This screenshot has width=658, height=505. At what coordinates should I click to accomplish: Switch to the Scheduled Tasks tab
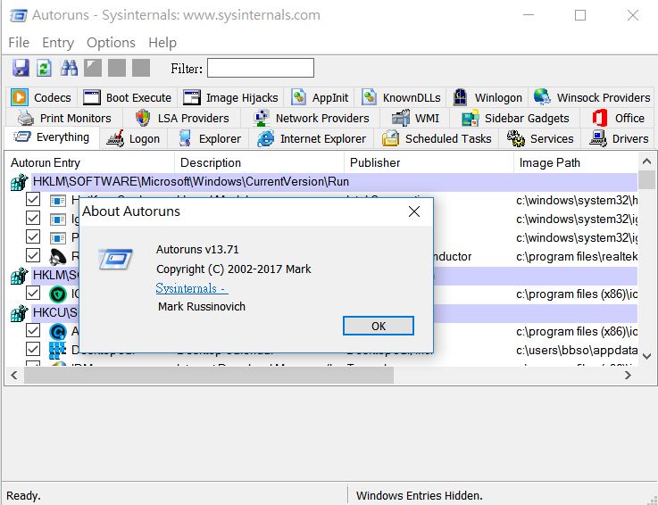tap(437, 138)
